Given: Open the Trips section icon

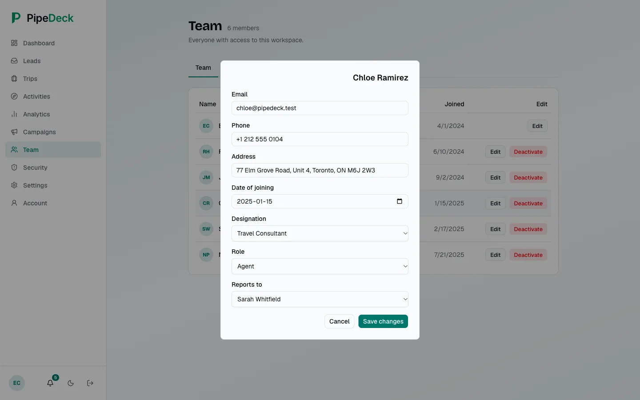Looking at the screenshot, I should pyautogui.click(x=14, y=79).
